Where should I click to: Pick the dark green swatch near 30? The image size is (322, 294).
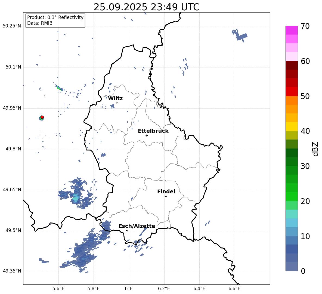pos(292,161)
